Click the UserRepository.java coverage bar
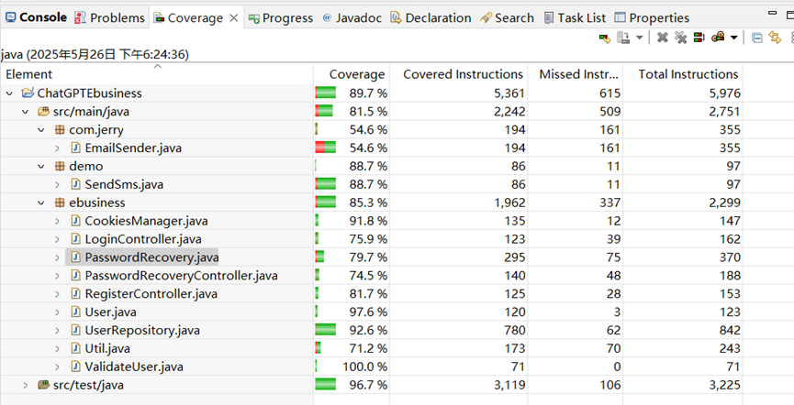 tap(326, 330)
